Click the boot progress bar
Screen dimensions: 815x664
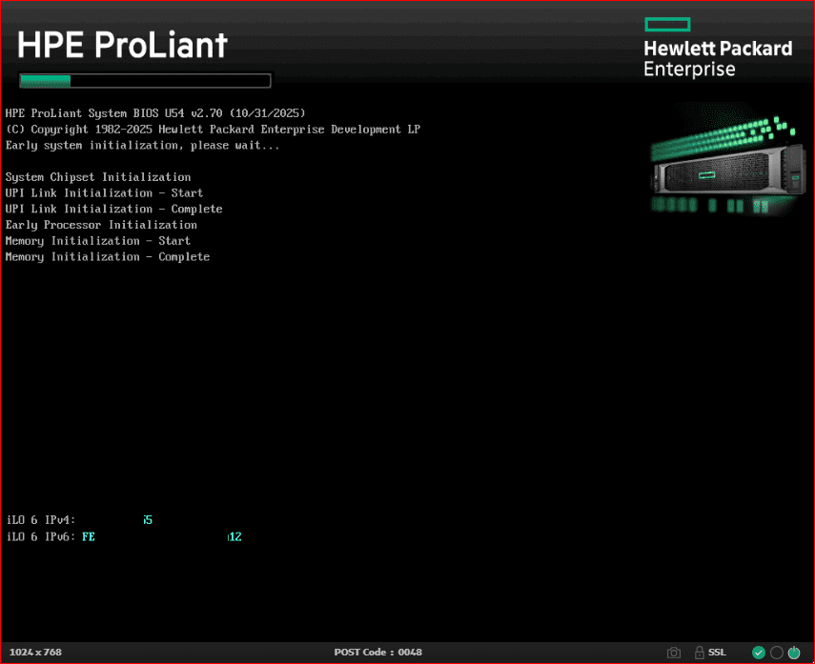(145, 81)
